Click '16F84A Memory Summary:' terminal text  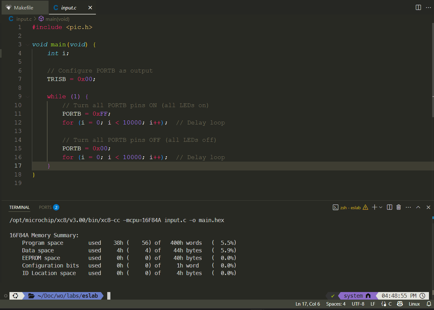44,235
